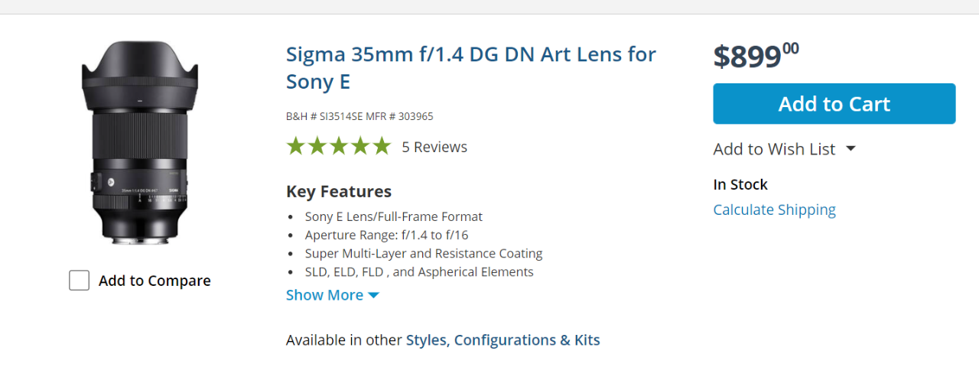
Task: Click the blue Add to Cart button
Action: [834, 104]
